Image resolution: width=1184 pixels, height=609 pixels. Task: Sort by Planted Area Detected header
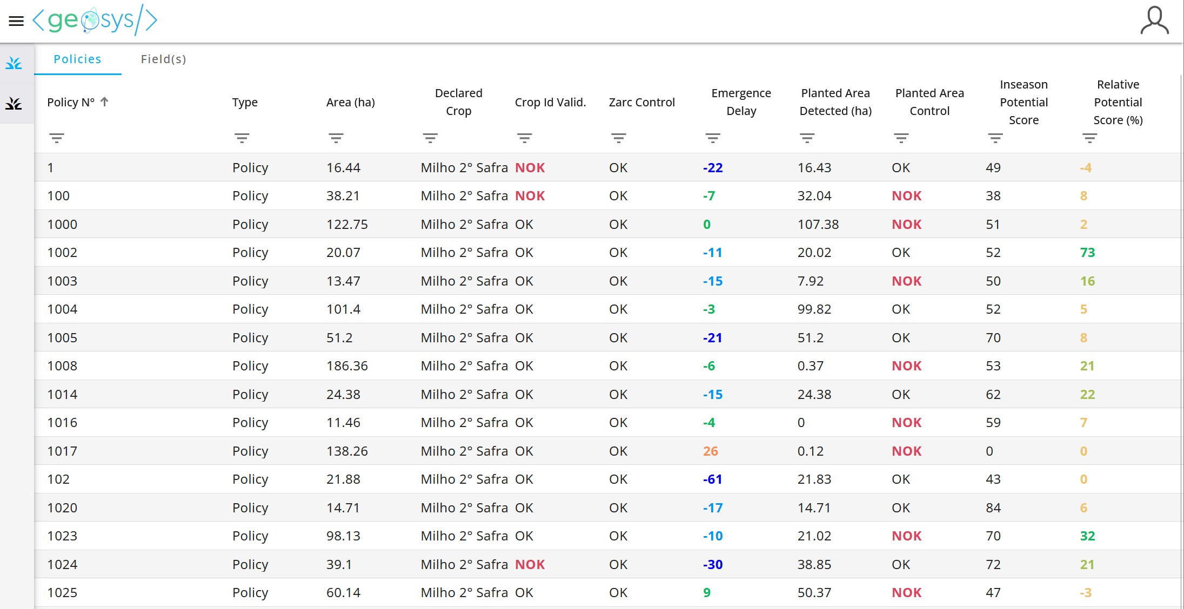[835, 102]
